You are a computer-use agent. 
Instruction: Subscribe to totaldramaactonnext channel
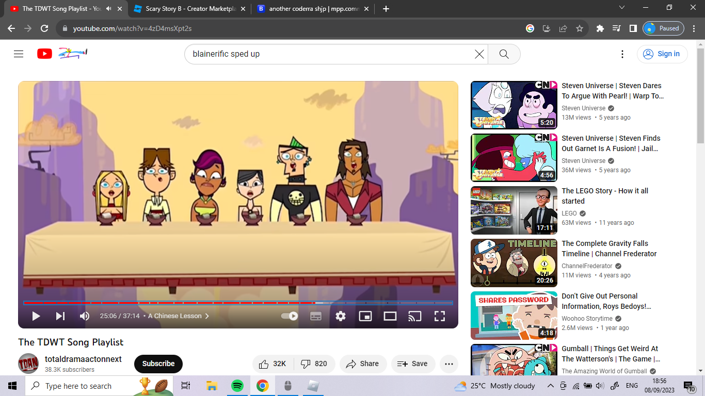click(158, 364)
